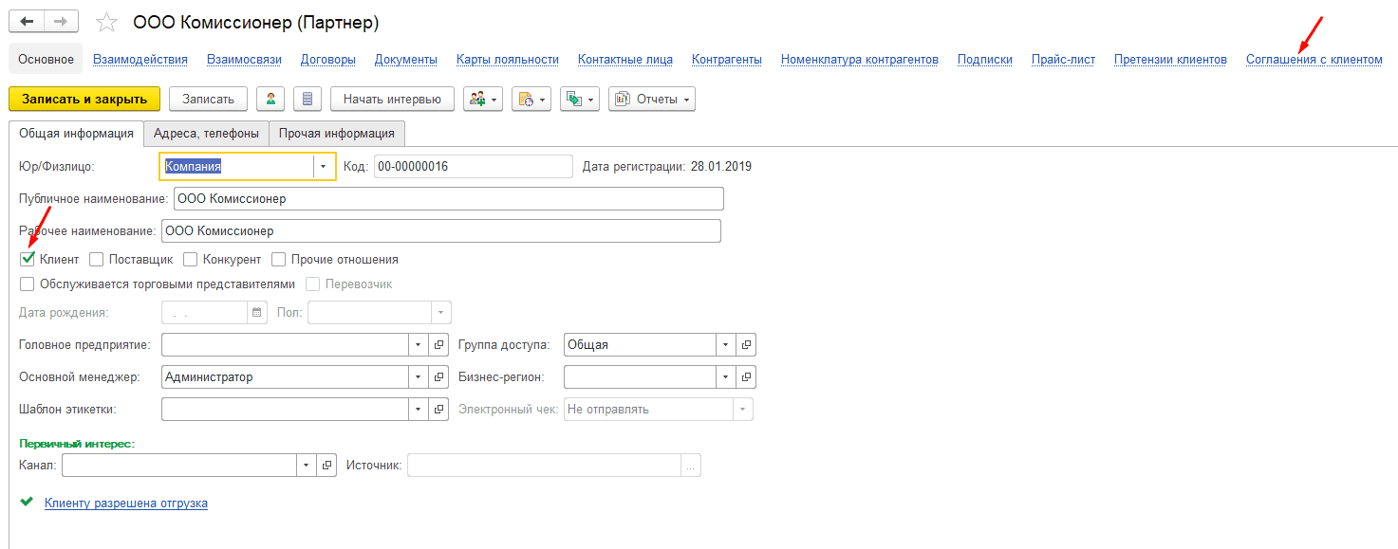1398x549 pixels.
Task: Click open icon next to Группа доступа
Action: (x=746, y=345)
